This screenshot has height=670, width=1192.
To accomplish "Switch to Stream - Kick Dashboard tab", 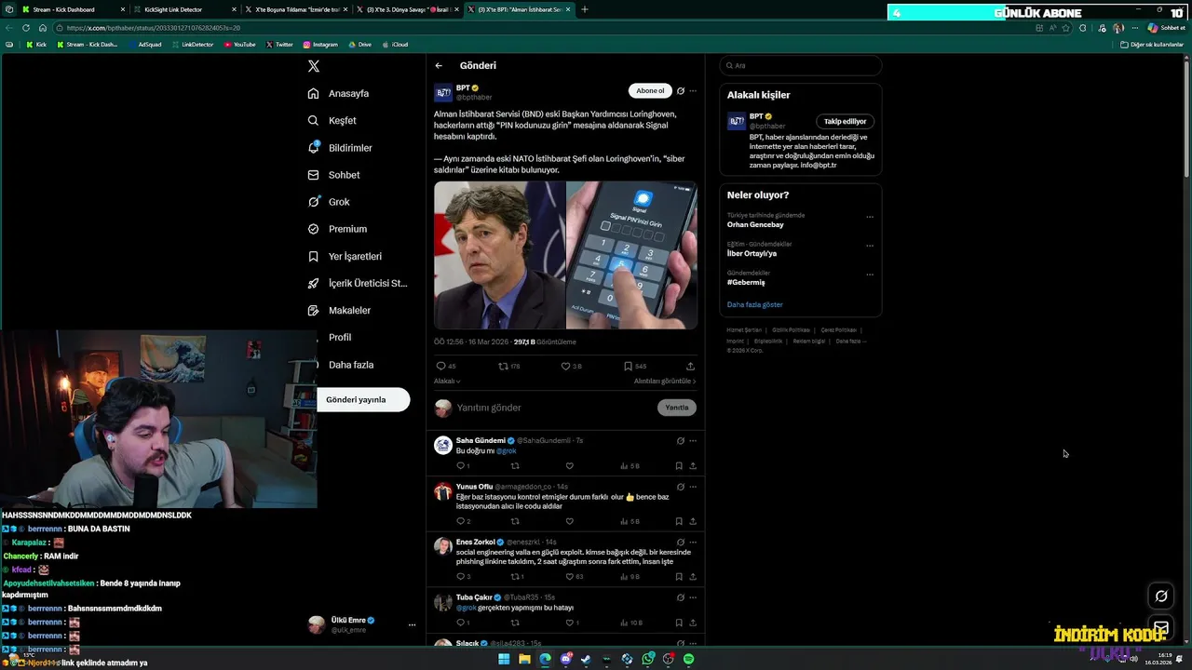I will pos(71,9).
